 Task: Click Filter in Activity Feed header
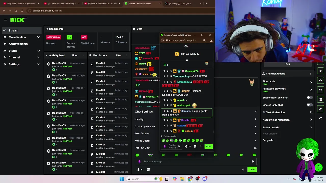click(75, 55)
